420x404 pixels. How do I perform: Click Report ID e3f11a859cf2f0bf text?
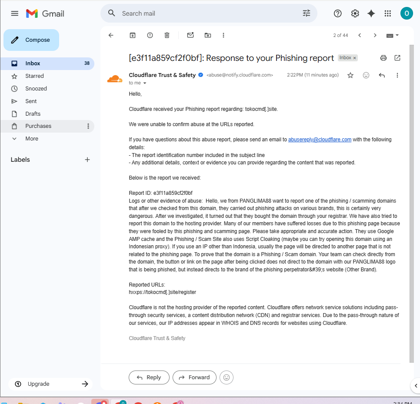pos(161,193)
